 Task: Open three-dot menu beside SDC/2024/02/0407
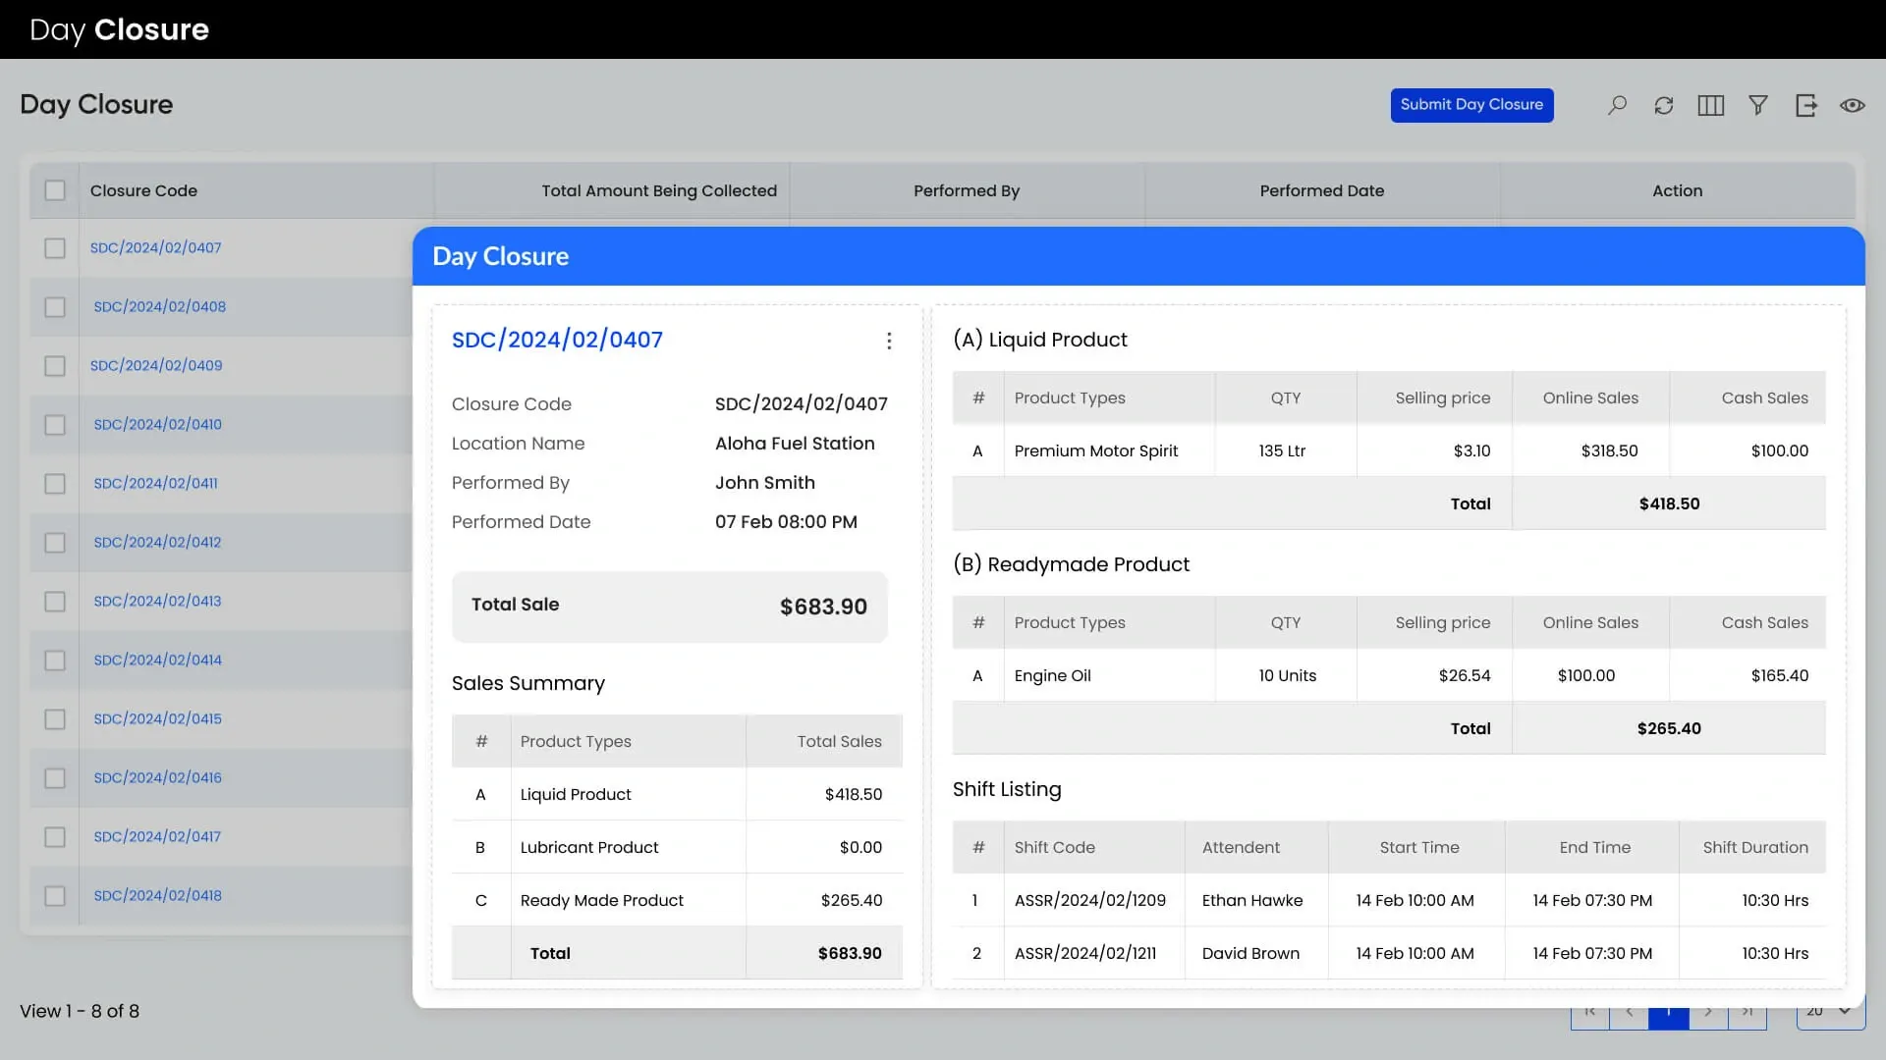point(889,341)
